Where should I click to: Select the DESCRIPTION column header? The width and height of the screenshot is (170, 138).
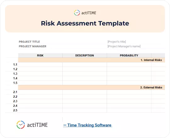(85, 56)
